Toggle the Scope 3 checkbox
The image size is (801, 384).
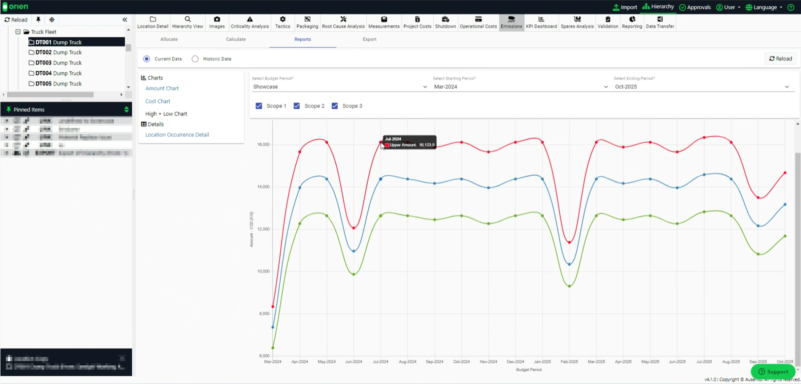[x=335, y=106]
